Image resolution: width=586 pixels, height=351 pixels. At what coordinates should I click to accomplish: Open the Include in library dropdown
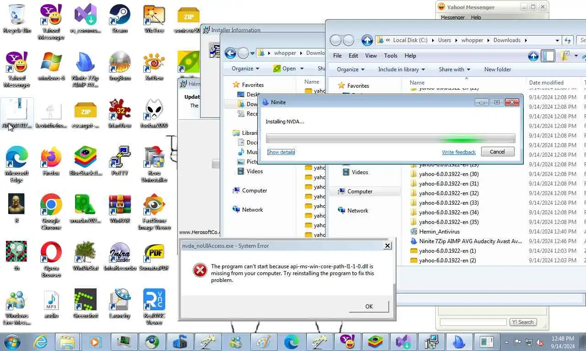[402, 69]
